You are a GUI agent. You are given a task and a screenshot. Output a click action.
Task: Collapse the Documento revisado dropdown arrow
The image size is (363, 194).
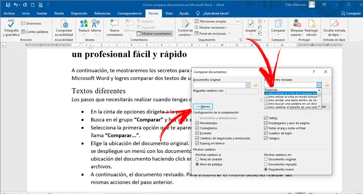pos(319,85)
